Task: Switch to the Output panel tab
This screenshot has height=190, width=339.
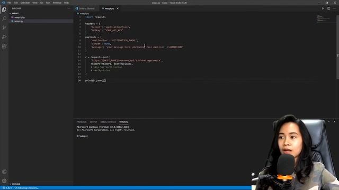Action: click(93, 122)
